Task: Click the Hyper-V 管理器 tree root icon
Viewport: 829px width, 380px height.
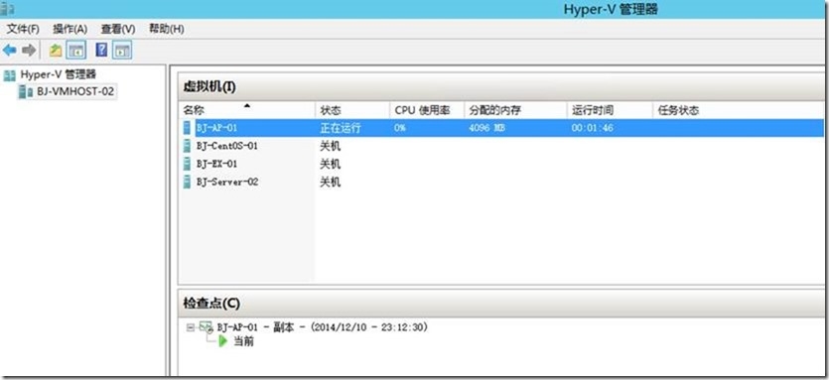Action: click(x=10, y=75)
